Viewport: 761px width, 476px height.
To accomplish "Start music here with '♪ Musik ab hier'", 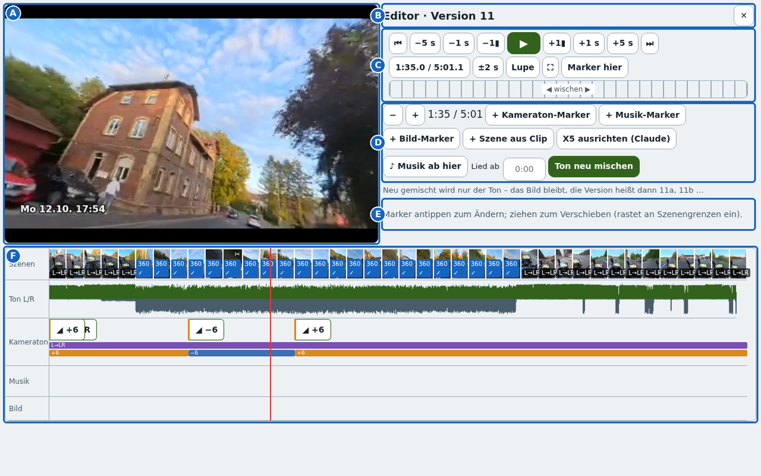I will (425, 167).
